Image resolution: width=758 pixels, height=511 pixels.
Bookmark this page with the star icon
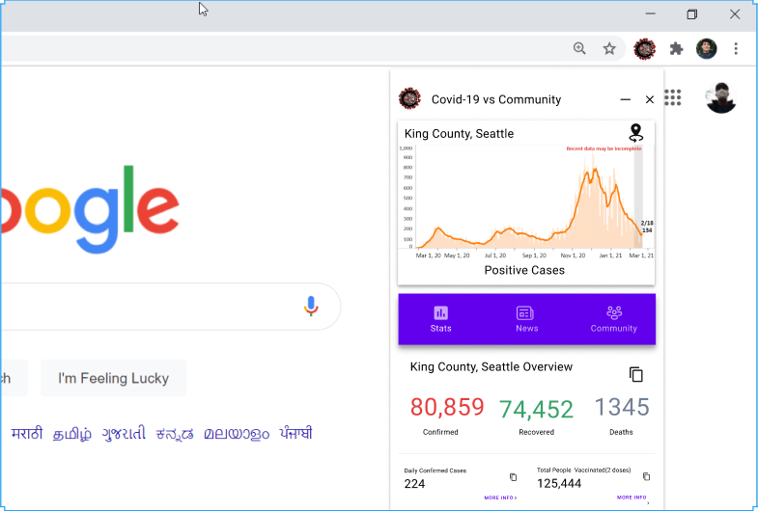point(609,48)
